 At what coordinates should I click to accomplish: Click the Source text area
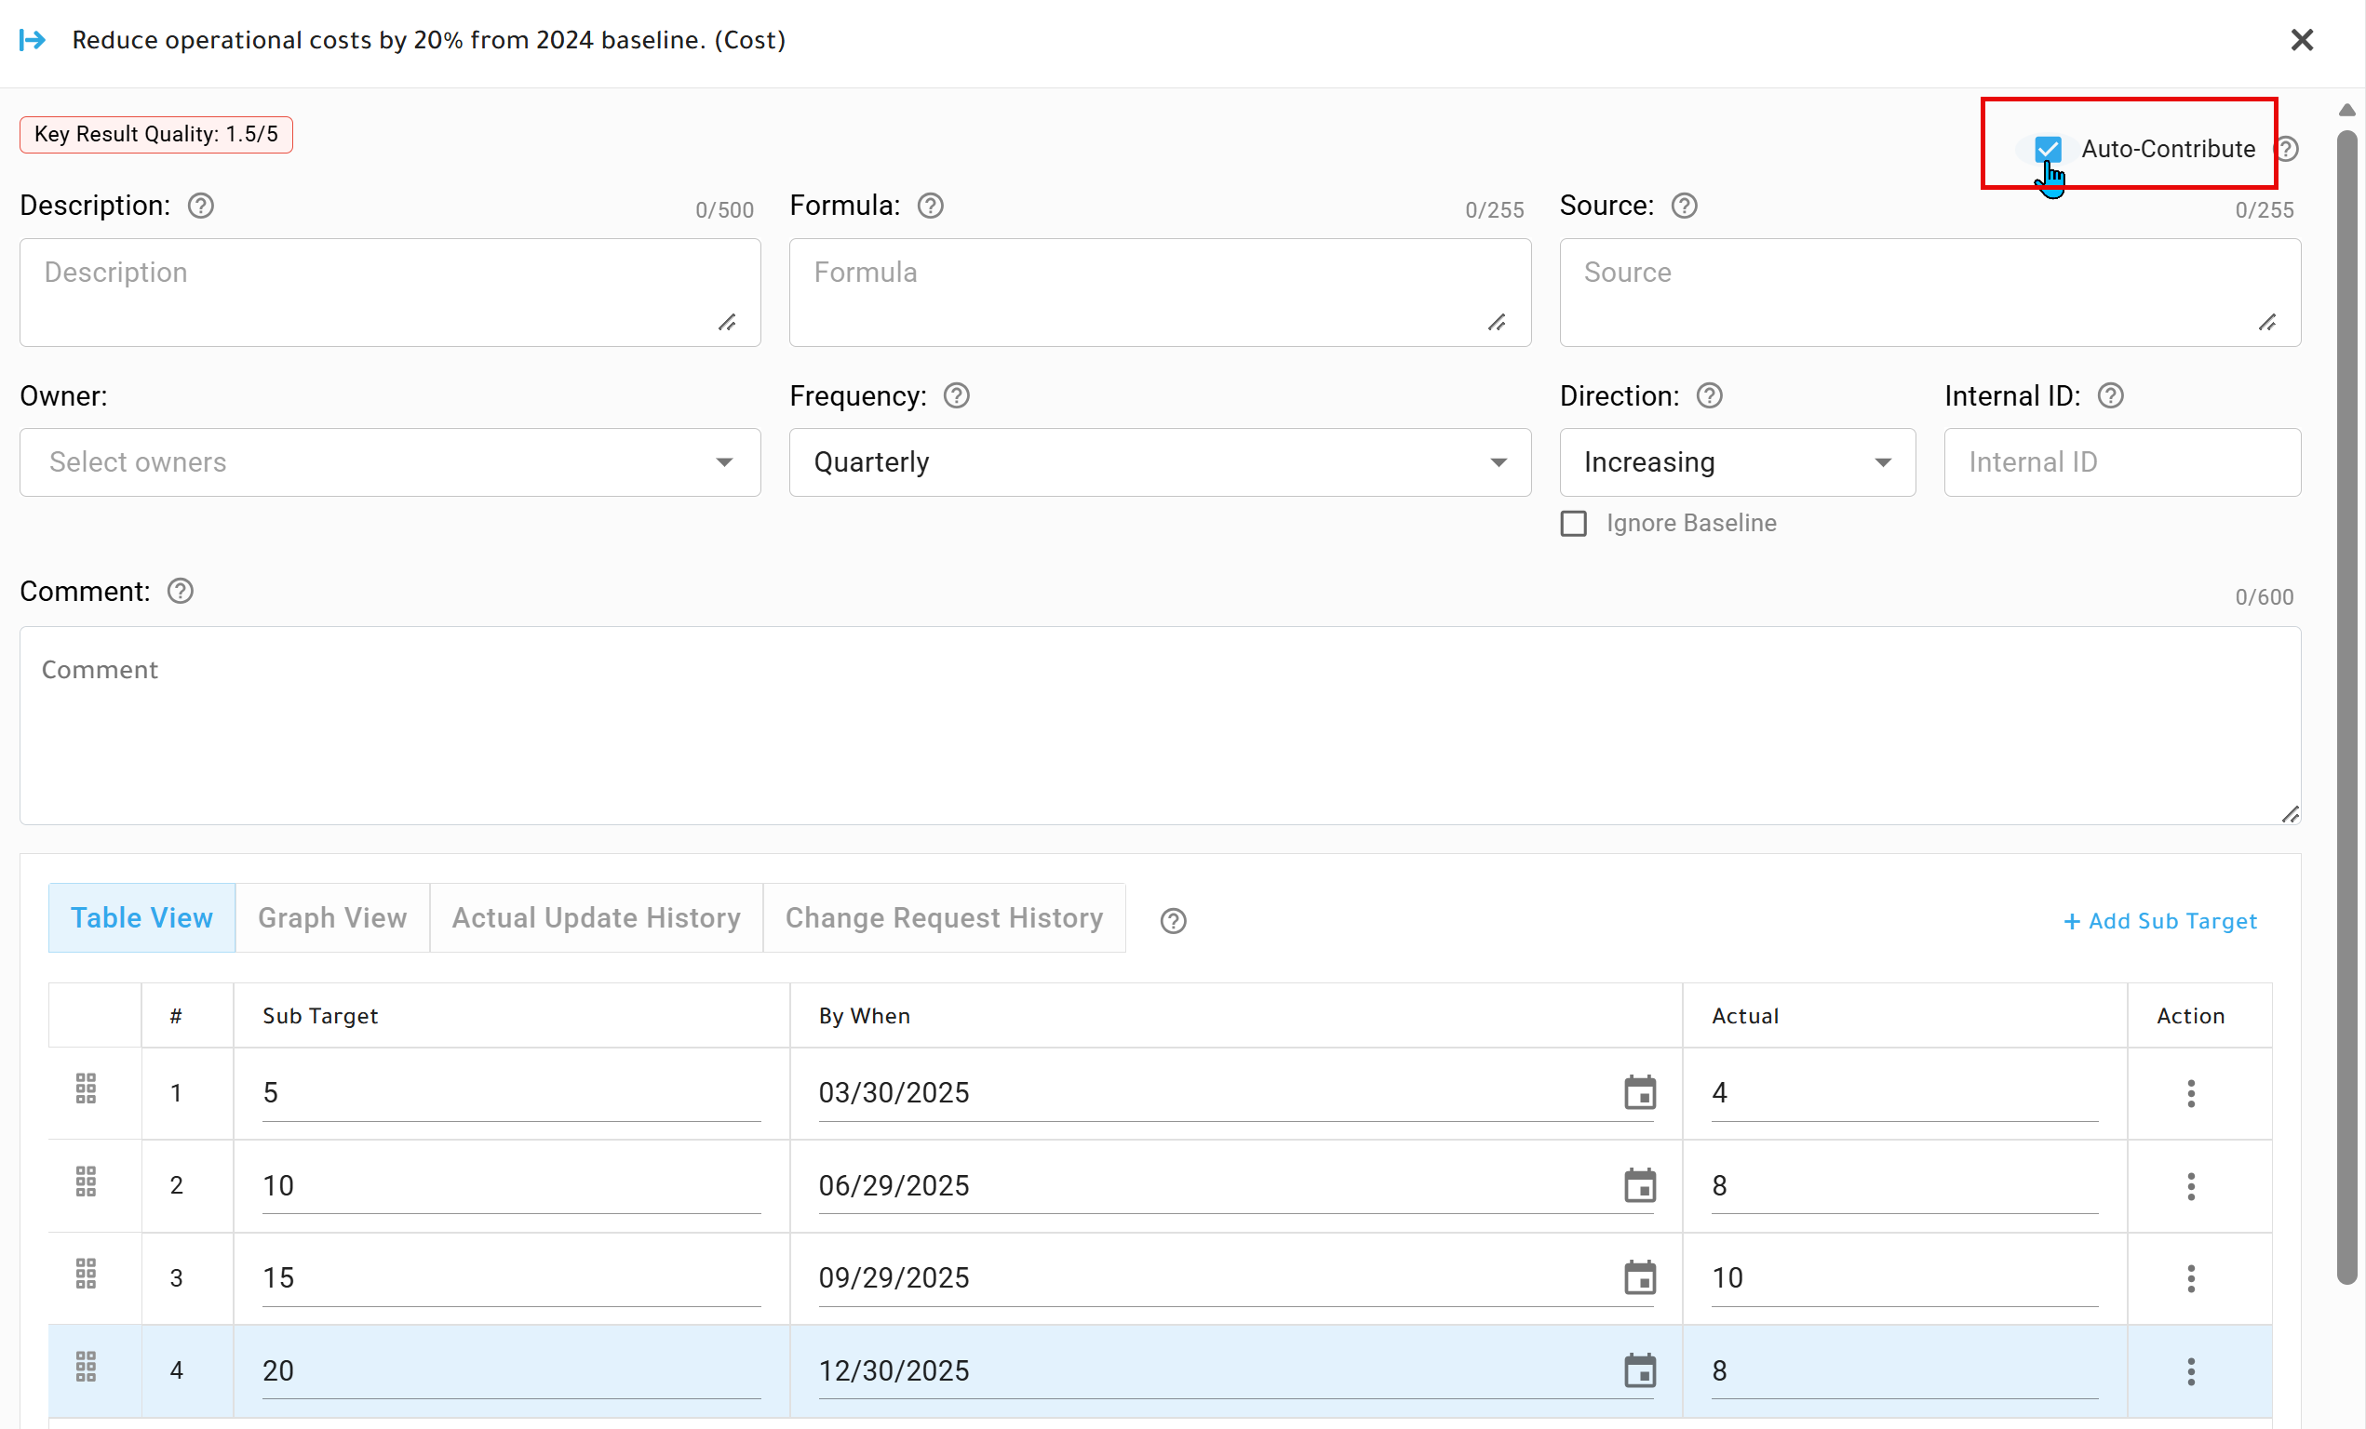click(1930, 293)
